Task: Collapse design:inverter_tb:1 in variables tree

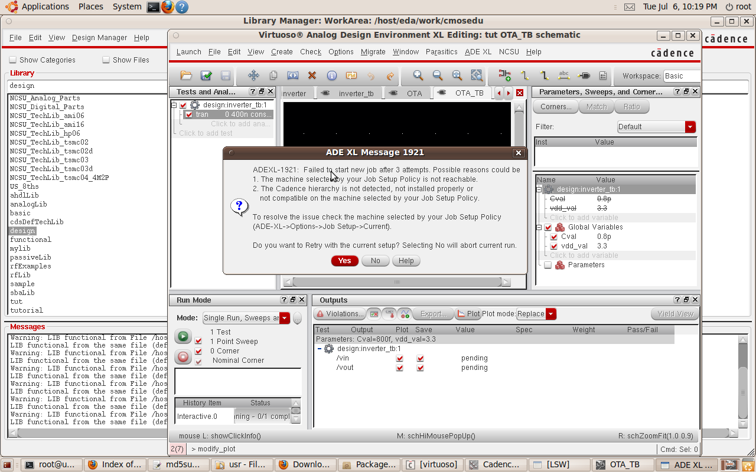Action: [539, 189]
